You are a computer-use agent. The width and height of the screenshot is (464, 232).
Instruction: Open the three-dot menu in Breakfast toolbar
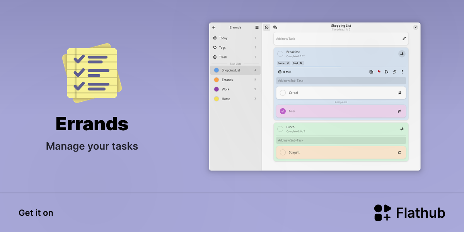tap(402, 72)
